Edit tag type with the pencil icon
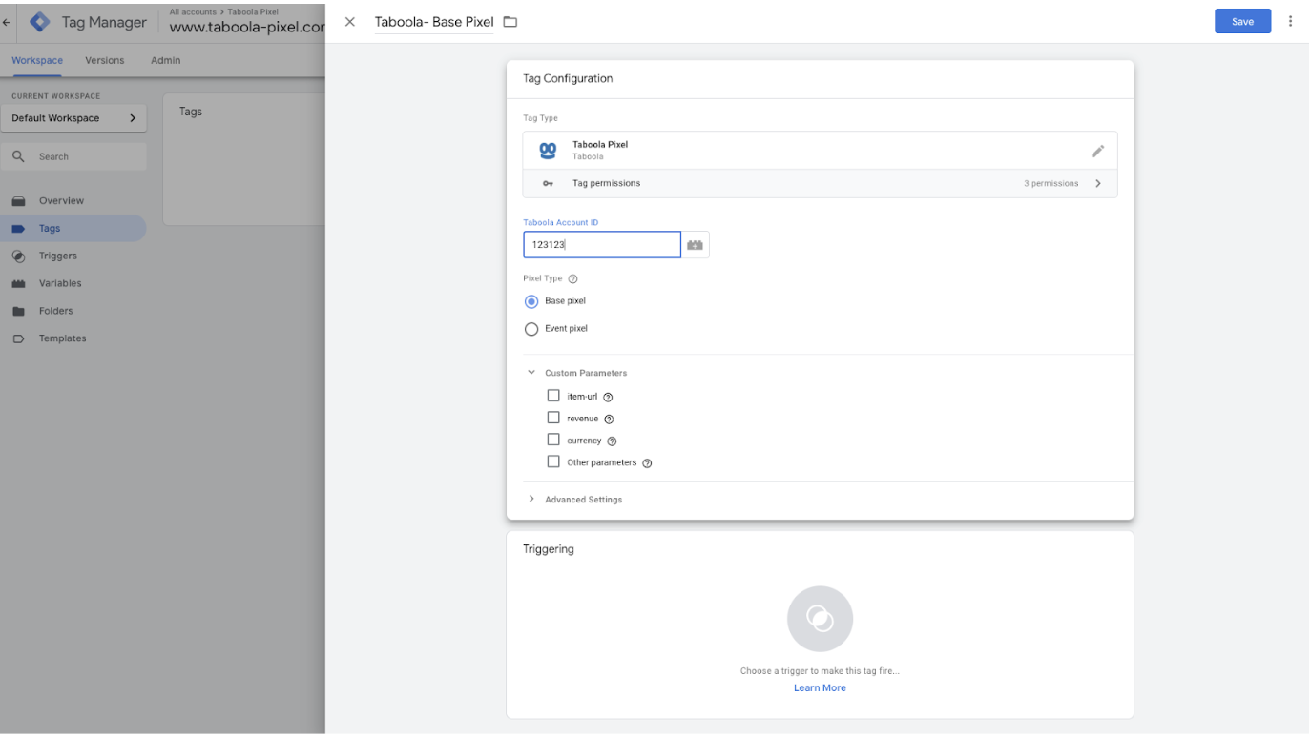Image resolution: width=1311 pixels, height=738 pixels. 1098,151
